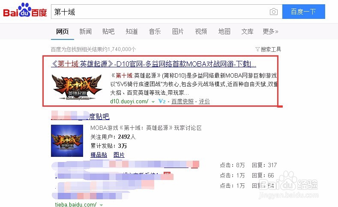338x207 pixels.
Task: Select the text 关注用户: 2492人
Action: [113, 137]
